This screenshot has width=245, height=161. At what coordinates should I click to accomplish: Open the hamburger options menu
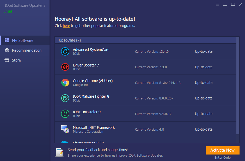tap(217, 4)
